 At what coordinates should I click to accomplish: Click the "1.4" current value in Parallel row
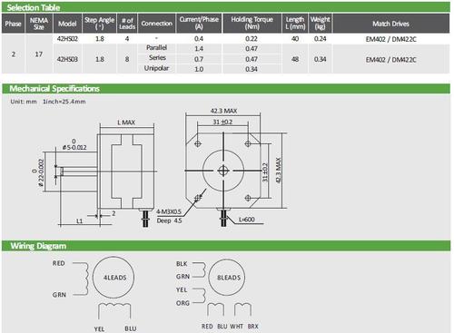199,49
